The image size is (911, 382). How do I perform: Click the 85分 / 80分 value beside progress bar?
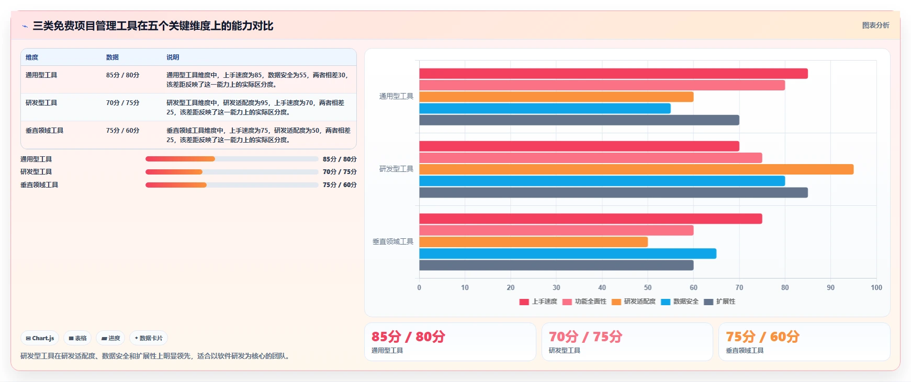click(340, 159)
